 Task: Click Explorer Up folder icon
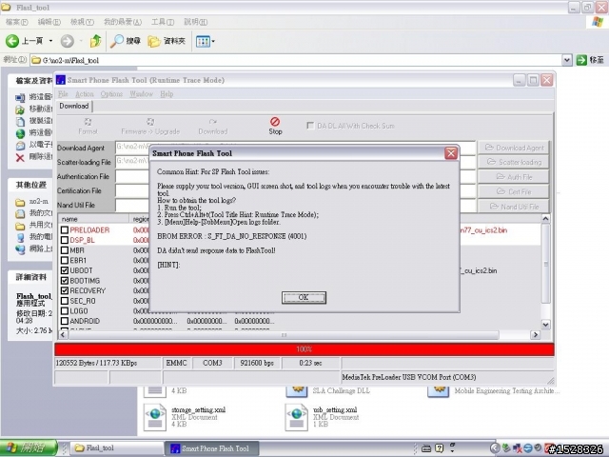tap(95, 41)
